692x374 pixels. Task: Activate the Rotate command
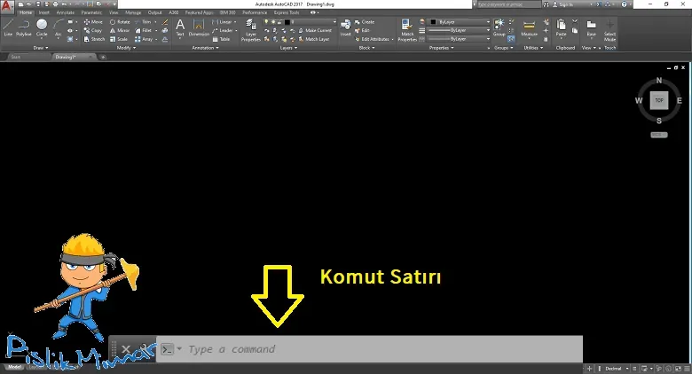pos(120,21)
